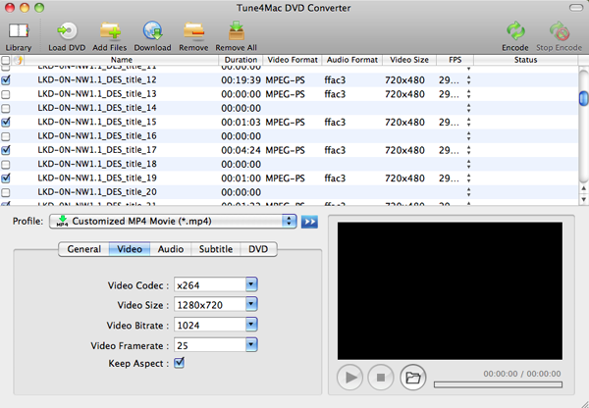Click the 00:04:24 duration cell

[x=241, y=150]
